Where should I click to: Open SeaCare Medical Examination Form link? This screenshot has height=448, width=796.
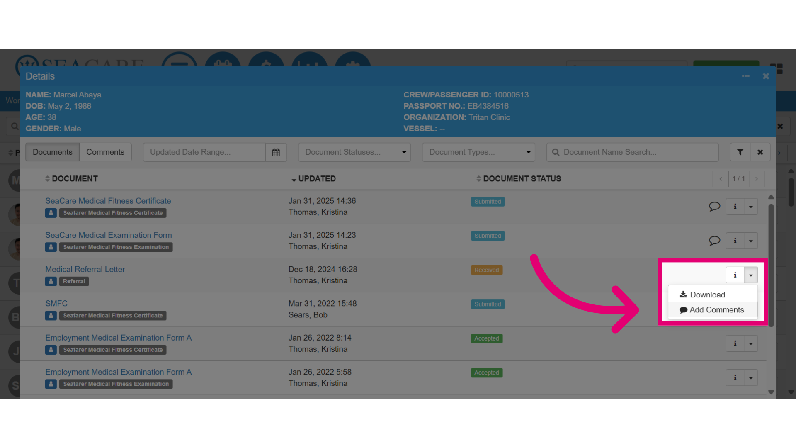[108, 235]
